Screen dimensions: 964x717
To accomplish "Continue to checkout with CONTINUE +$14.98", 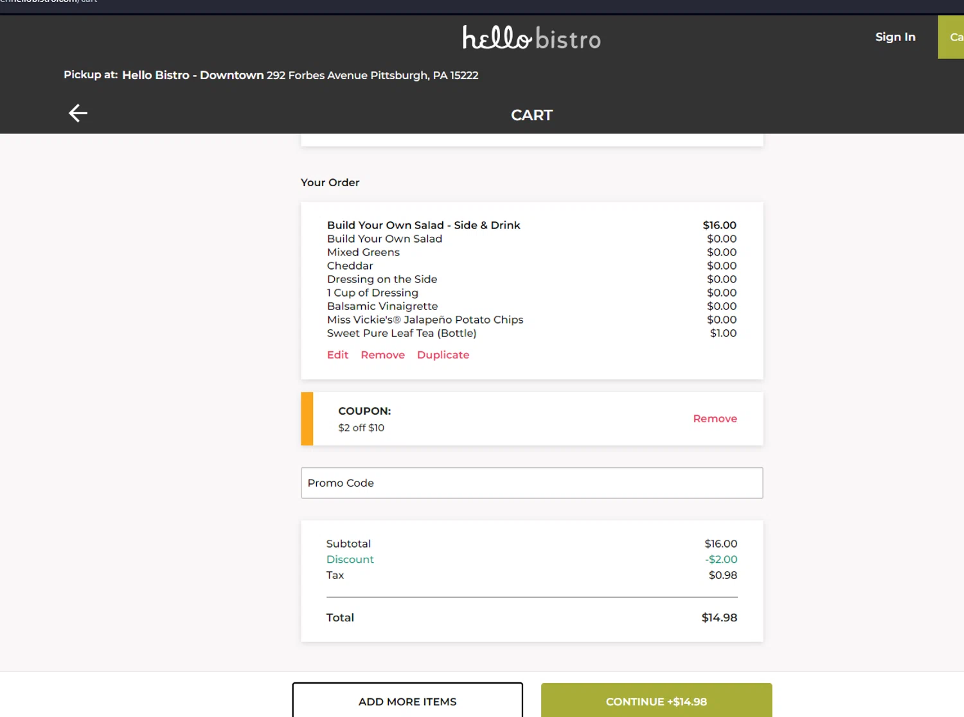I will [656, 700].
